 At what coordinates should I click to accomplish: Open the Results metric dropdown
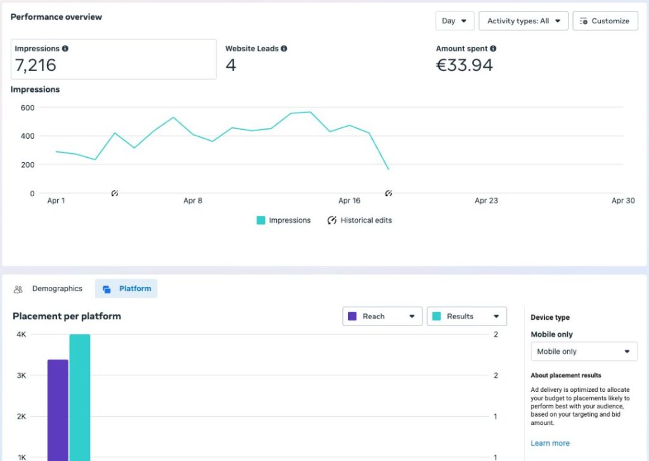(x=467, y=316)
